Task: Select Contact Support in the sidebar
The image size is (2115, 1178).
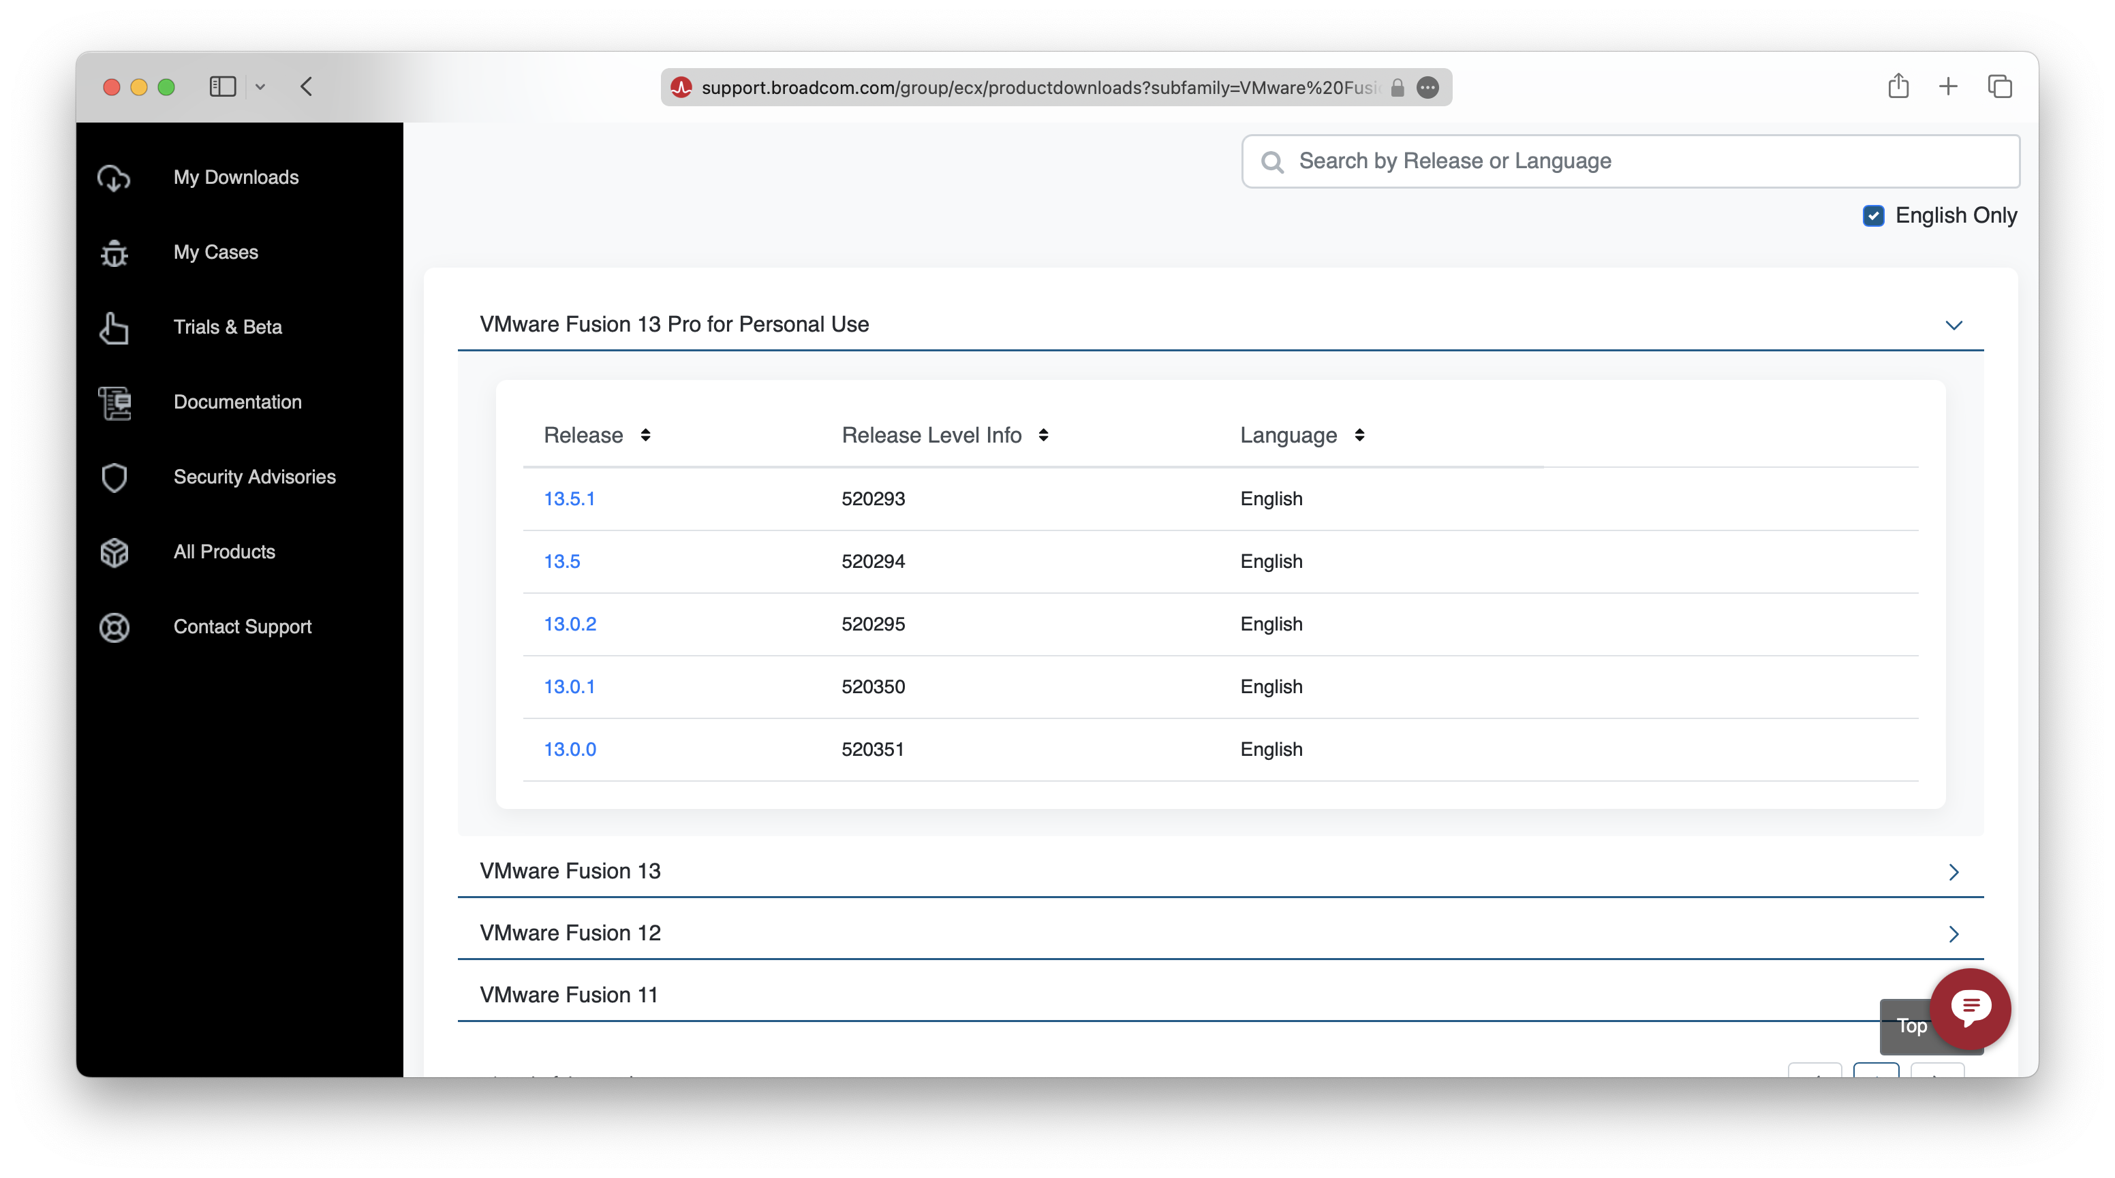Action: coord(242,626)
